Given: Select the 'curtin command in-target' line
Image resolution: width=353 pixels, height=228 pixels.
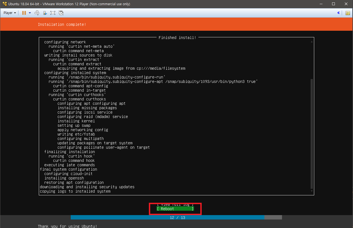Looking at the screenshot, I should pyautogui.click(x=80, y=90).
